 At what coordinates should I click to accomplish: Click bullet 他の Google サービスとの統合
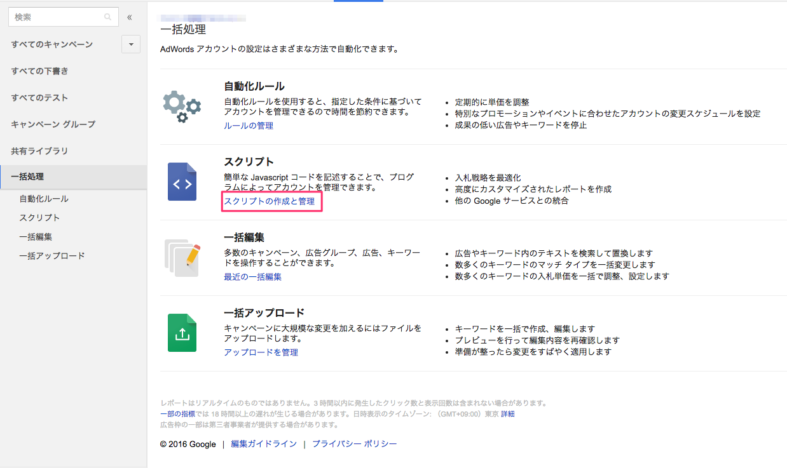pyautogui.click(x=512, y=201)
